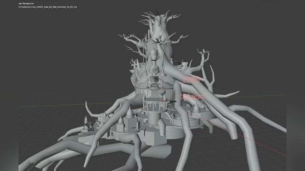Click the User Perspective view label
Image resolution: width=305 pixels, height=171 pixels.
coord(26,4)
